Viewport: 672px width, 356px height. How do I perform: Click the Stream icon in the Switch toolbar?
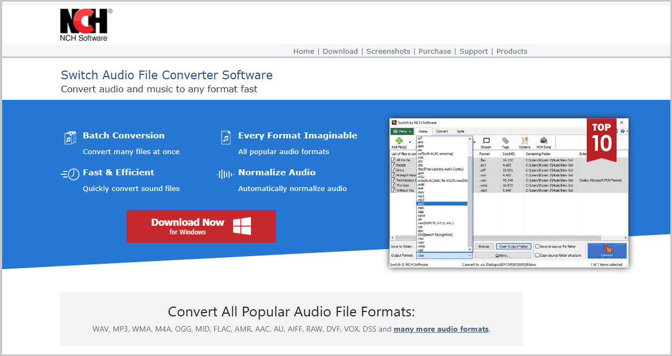486,140
